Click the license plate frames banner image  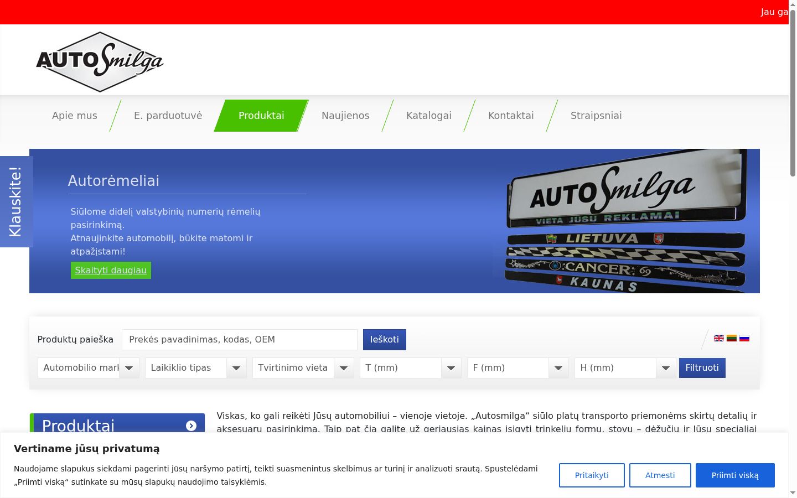point(626,221)
